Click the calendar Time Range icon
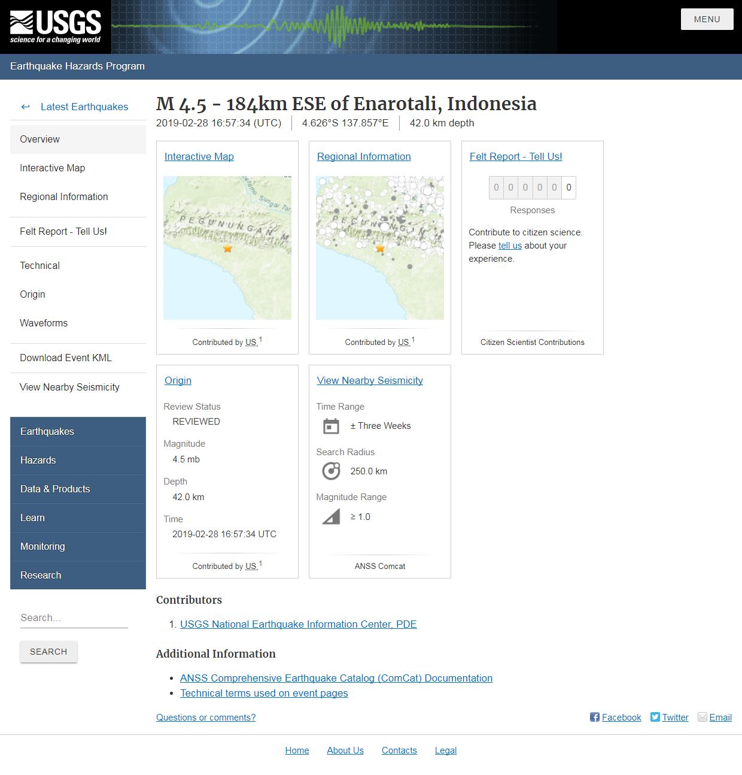742x775 pixels. click(x=331, y=426)
